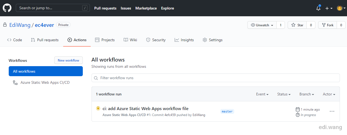The height and width of the screenshot is (135, 347).
Task: Open the plus create-new dropdown
Action: click(329, 8)
